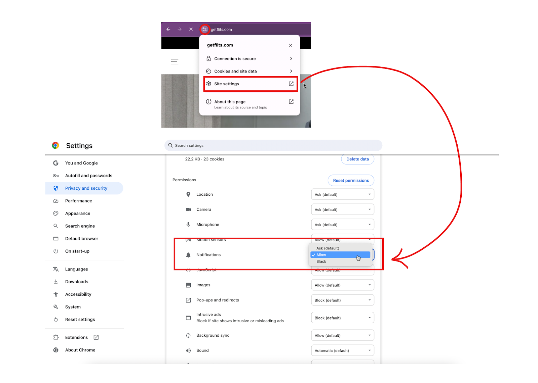The image size is (538, 383).
Task: Open You and Google settings
Action: click(84, 163)
